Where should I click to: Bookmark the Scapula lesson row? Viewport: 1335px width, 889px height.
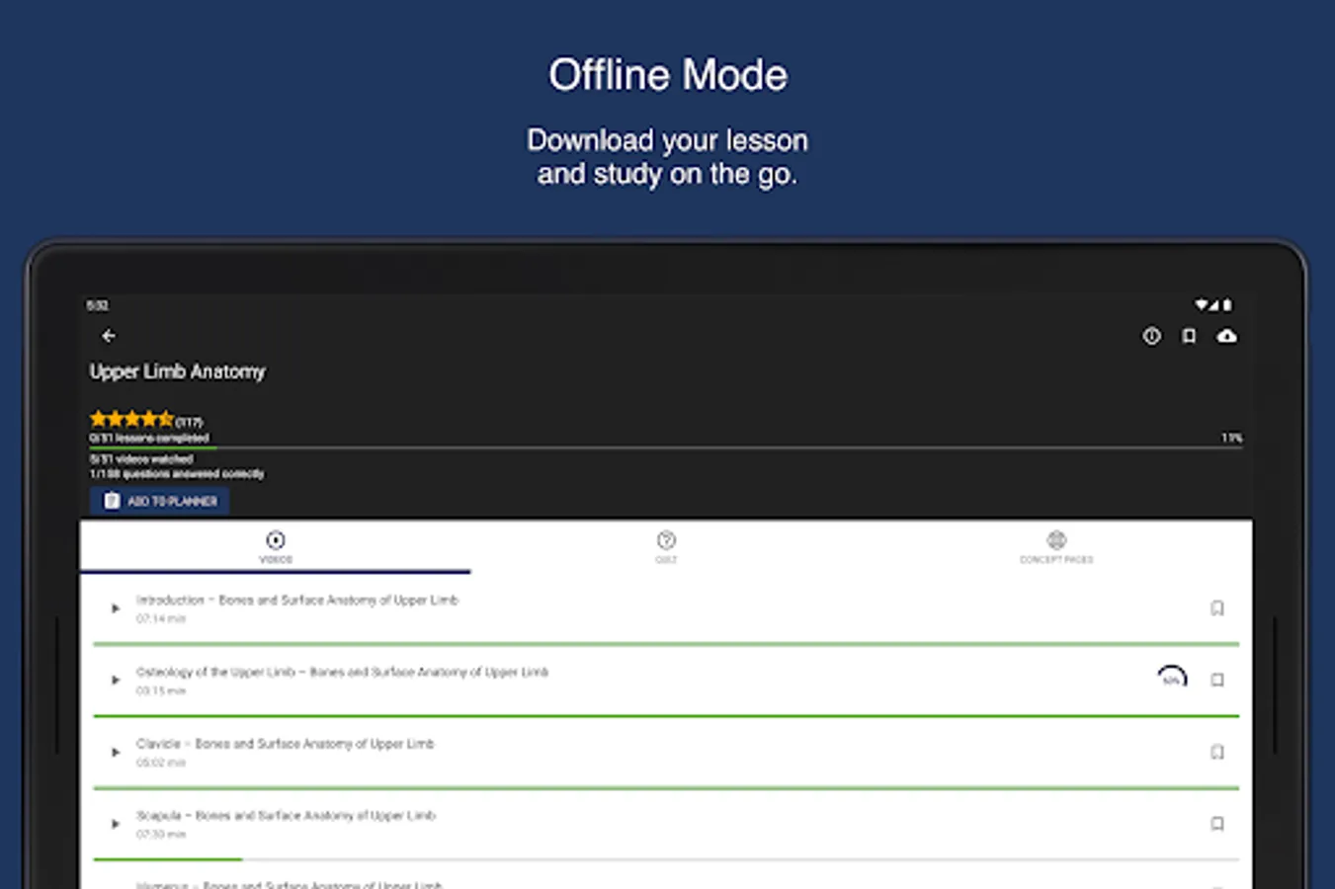[x=1217, y=824]
